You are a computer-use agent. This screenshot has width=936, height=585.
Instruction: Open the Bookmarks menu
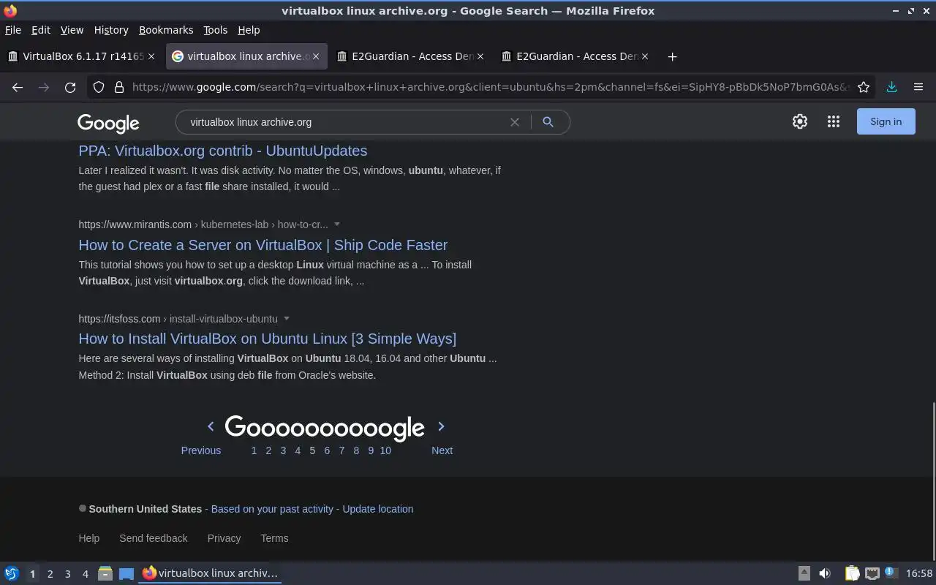[x=166, y=30]
